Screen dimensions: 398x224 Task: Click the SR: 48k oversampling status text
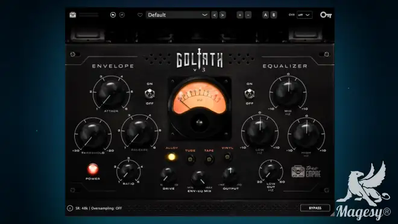click(x=99, y=208)
